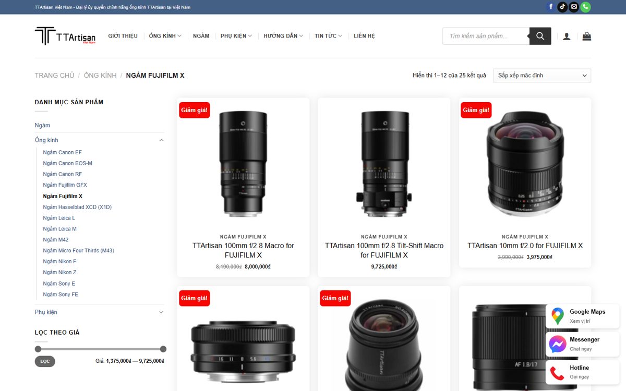Click TTArtisan 10mm f/2.0 for FUJIFILM X title
626x391 pixels.
coord(525,246)
